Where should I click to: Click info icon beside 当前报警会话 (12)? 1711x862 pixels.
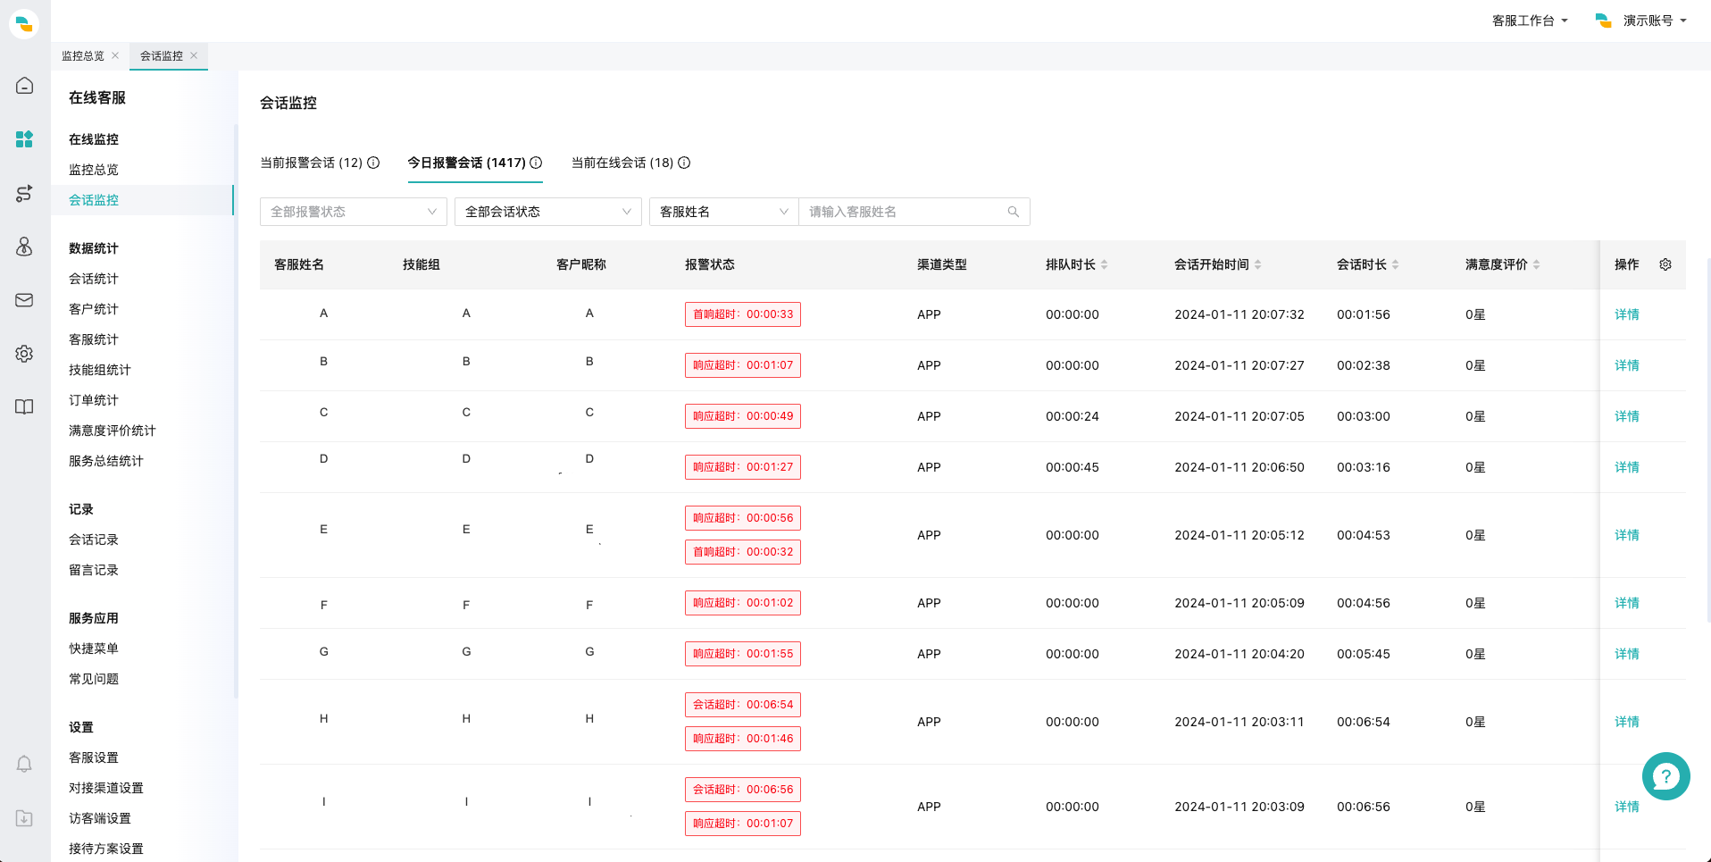click(373, 163)
